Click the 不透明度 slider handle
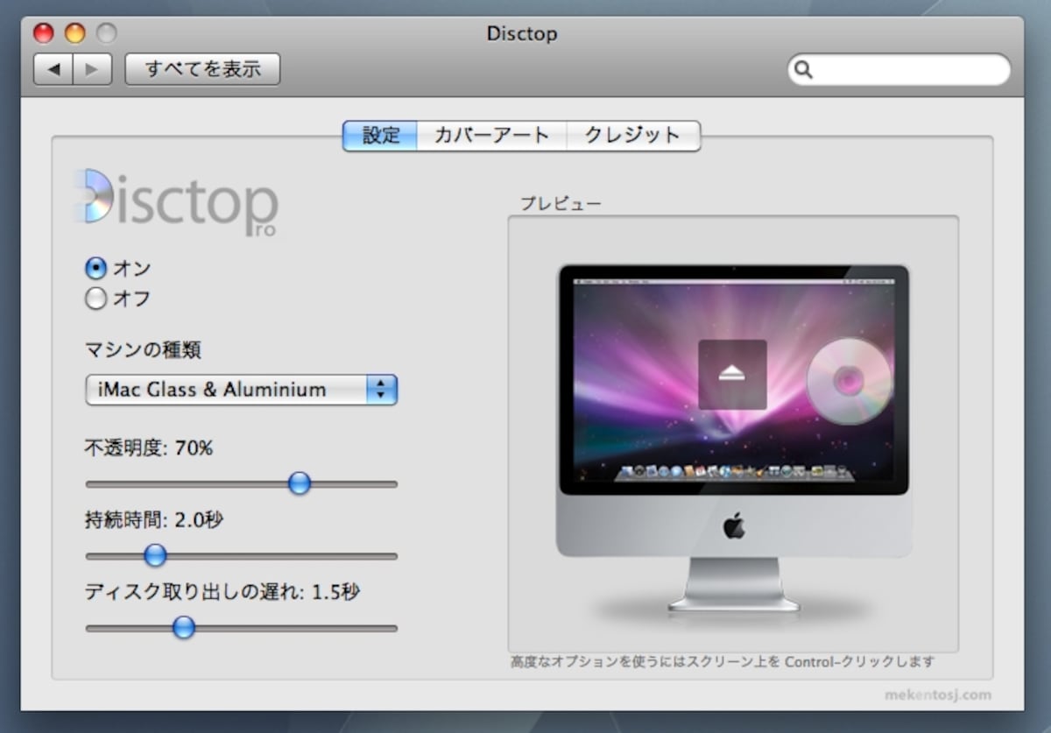 pos(300,483)
